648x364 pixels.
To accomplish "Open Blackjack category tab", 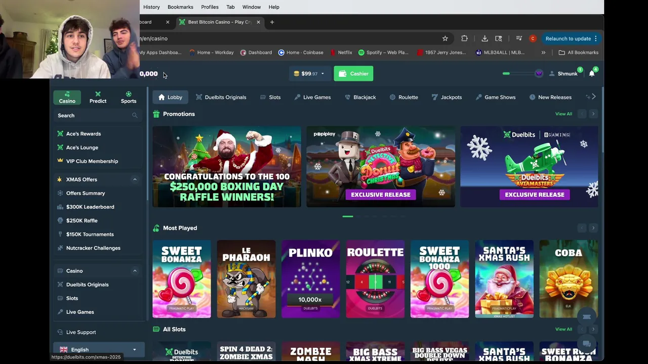I will pyautogui.click(x=360, y=97).
